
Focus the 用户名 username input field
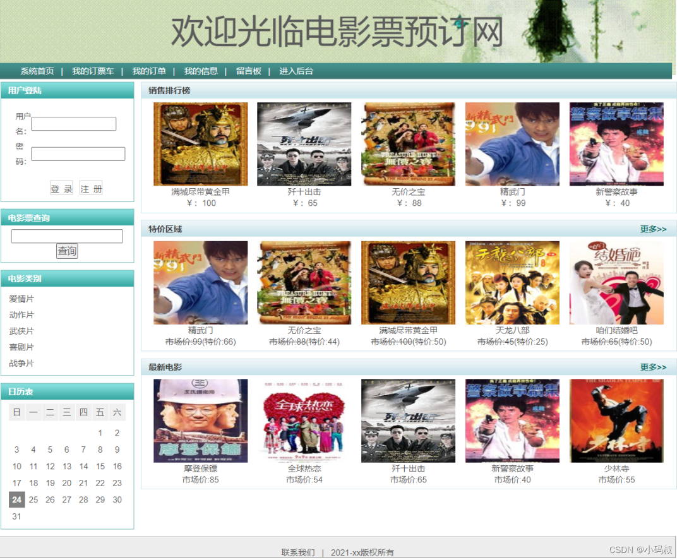(x=73, y=124)
